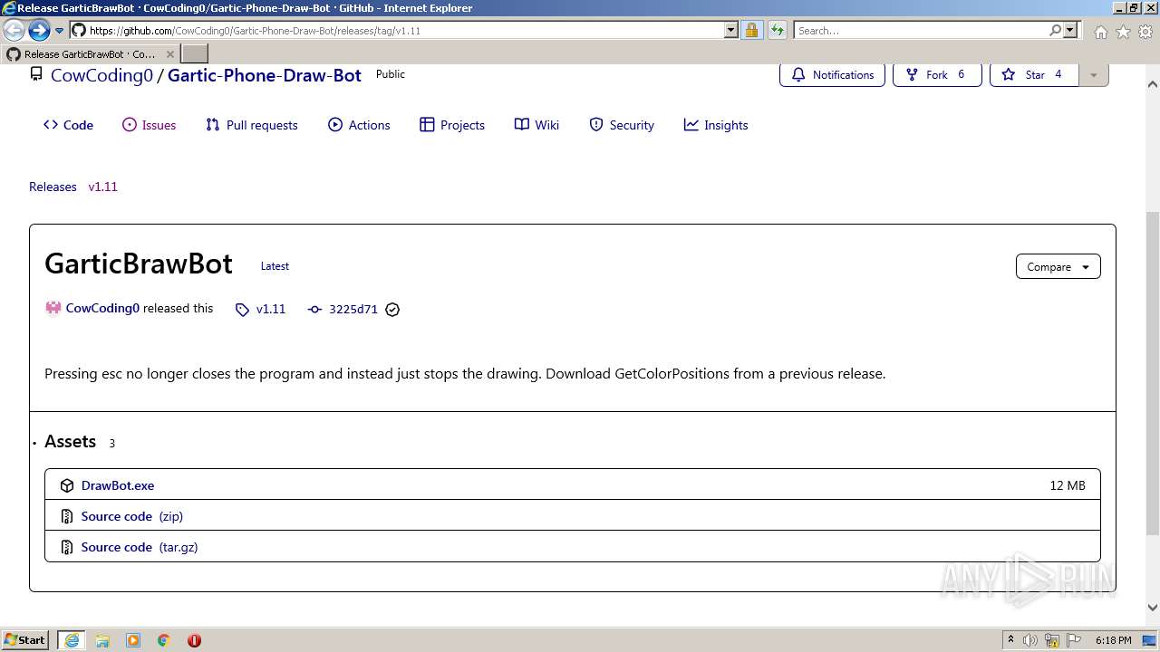The image size is (1160, 652).
Task: Click the Action Center flag tray icon
Action: click(x=1073, y=640)
